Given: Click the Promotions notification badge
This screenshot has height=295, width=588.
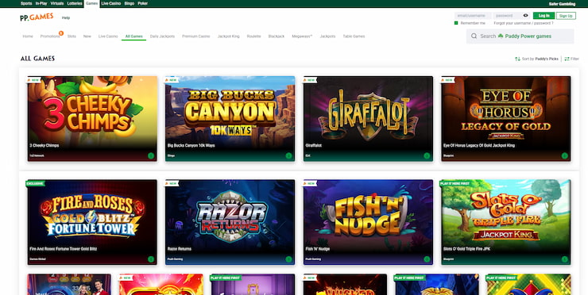Looking at the screenshot, I should (60, 33).
